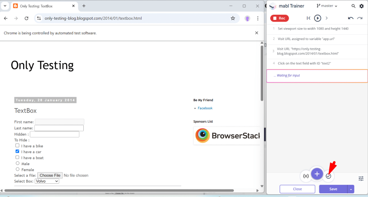Image resolution: width=368 pixels, height=197 pixels.
Task: Go forward in Chrome browser
Action: [16, 18]
